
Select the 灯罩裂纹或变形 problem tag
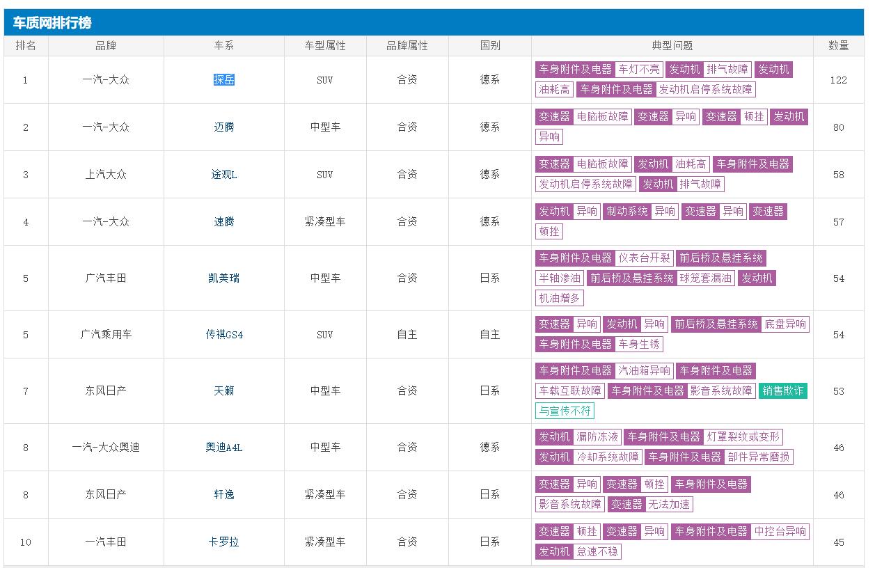[743, 437]
